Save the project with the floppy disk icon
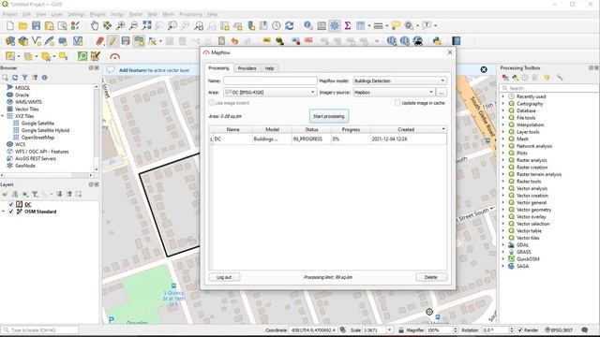The image size is (600, 337). 36,25
